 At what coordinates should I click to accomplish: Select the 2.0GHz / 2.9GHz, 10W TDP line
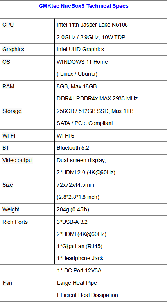click(91, 37)
